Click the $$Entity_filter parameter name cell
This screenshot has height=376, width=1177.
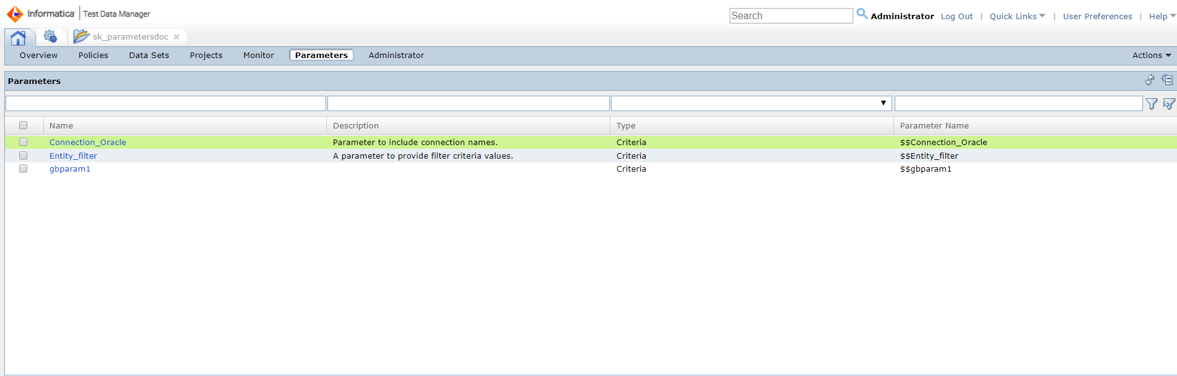[929, 156]
